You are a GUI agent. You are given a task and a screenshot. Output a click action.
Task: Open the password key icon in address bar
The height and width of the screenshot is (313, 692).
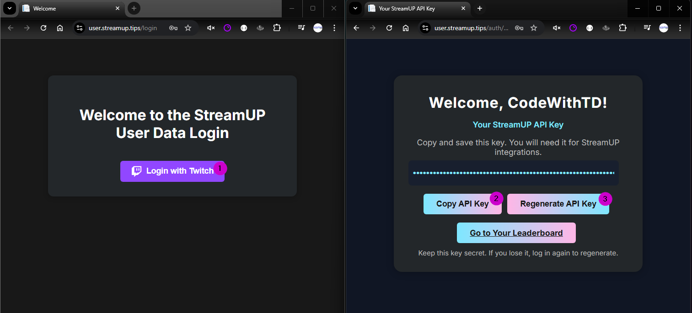[173, 28]
